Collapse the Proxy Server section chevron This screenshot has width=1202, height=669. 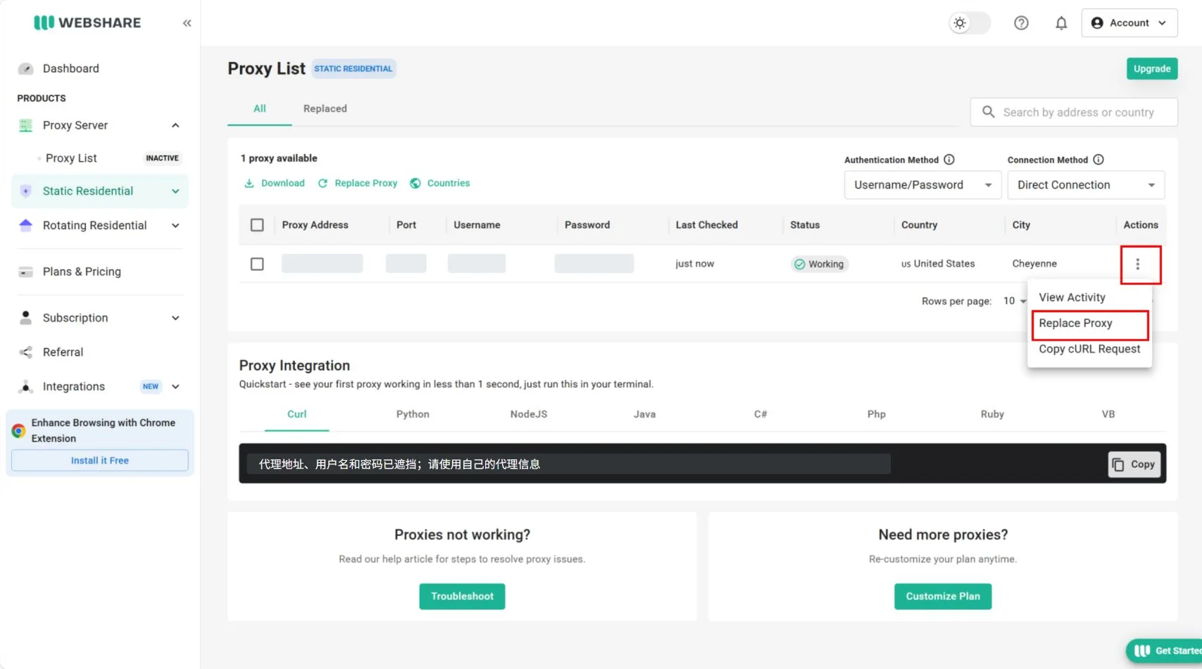tap(175, 125)
